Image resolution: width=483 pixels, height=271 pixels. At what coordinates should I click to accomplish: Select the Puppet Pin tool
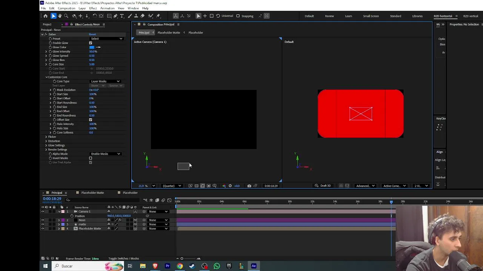[x=158, y=16]
